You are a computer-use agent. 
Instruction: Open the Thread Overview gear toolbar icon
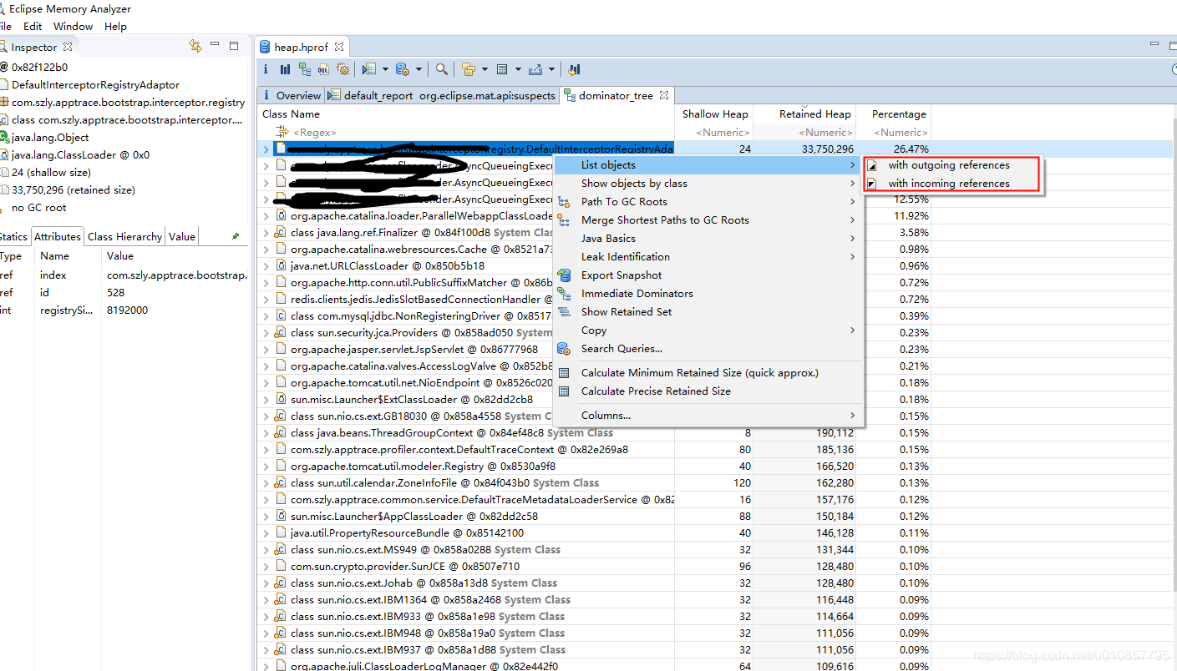[342, 69]
